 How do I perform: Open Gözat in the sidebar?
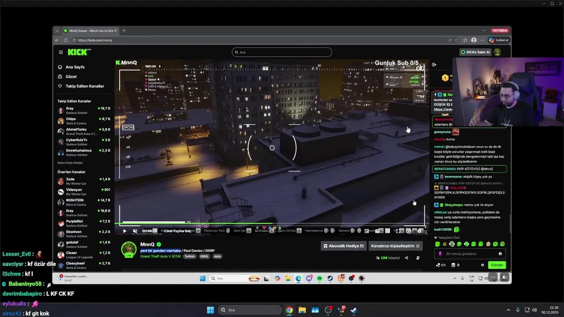point(71,77)
